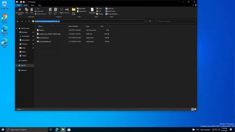Open Microsoft Edge from the taskbar

coord(57,129)
